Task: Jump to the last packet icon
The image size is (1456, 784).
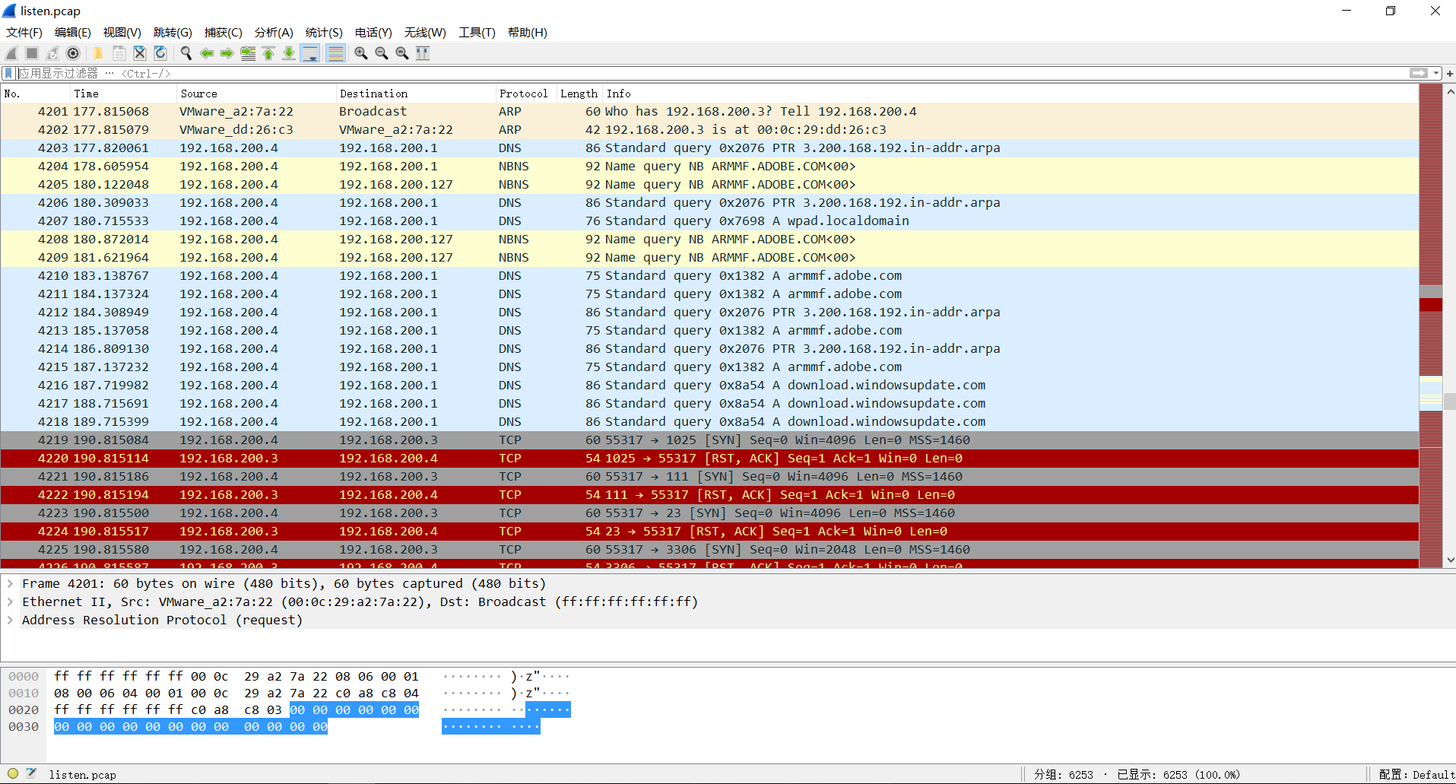Action: [x=289, y=53]
